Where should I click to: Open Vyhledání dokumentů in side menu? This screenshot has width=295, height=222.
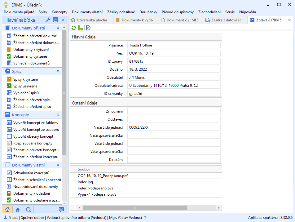click(x=31, y=63)
